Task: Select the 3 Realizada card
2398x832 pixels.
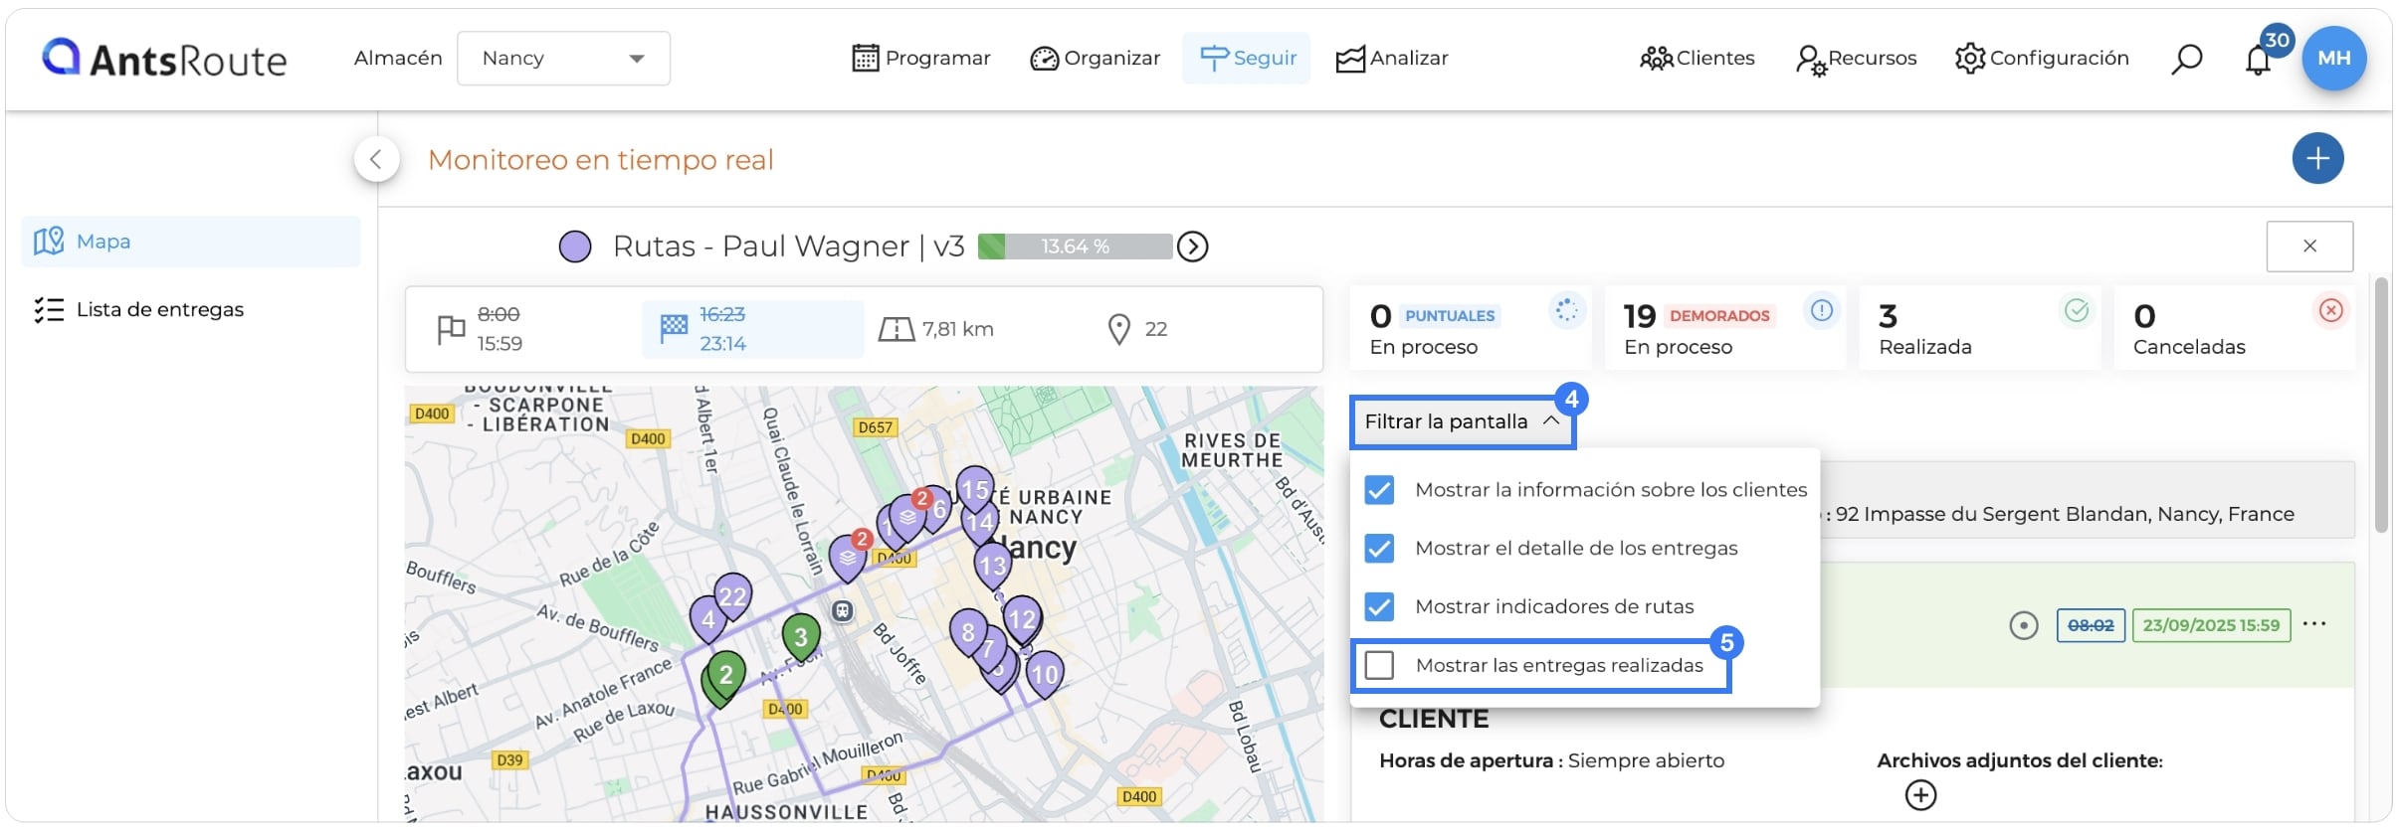Action: (x=1980, y=329)
